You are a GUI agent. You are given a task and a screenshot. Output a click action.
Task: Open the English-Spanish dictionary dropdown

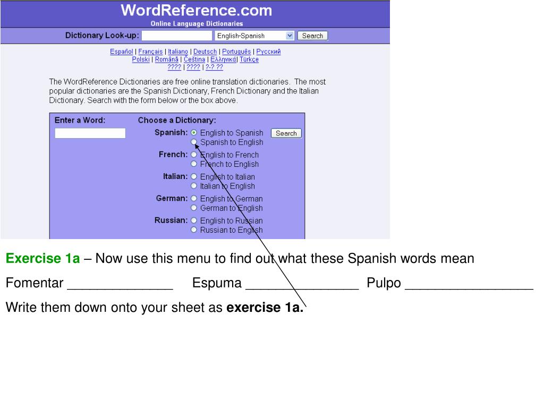click(x=254, y=36)
